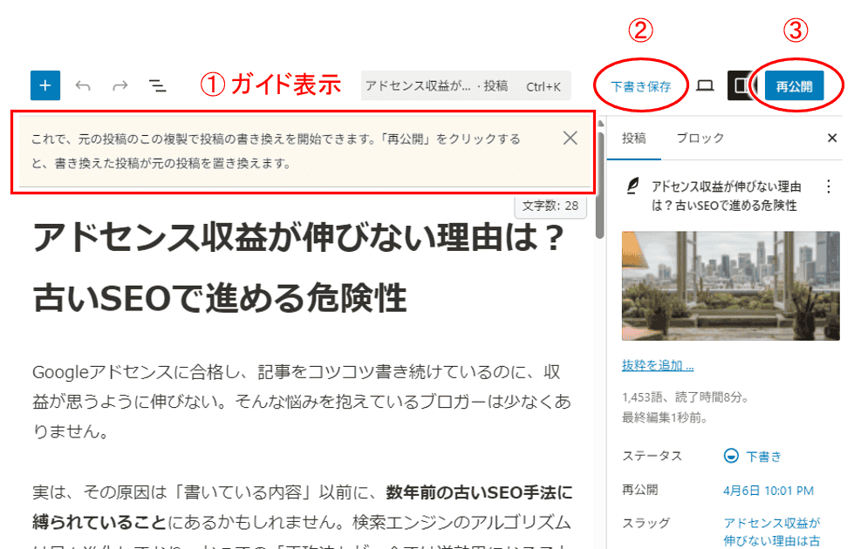Open the command palette title bar Ctrl+K
Viewport: 854px width, 549px height.
click(x=466, y=85)
